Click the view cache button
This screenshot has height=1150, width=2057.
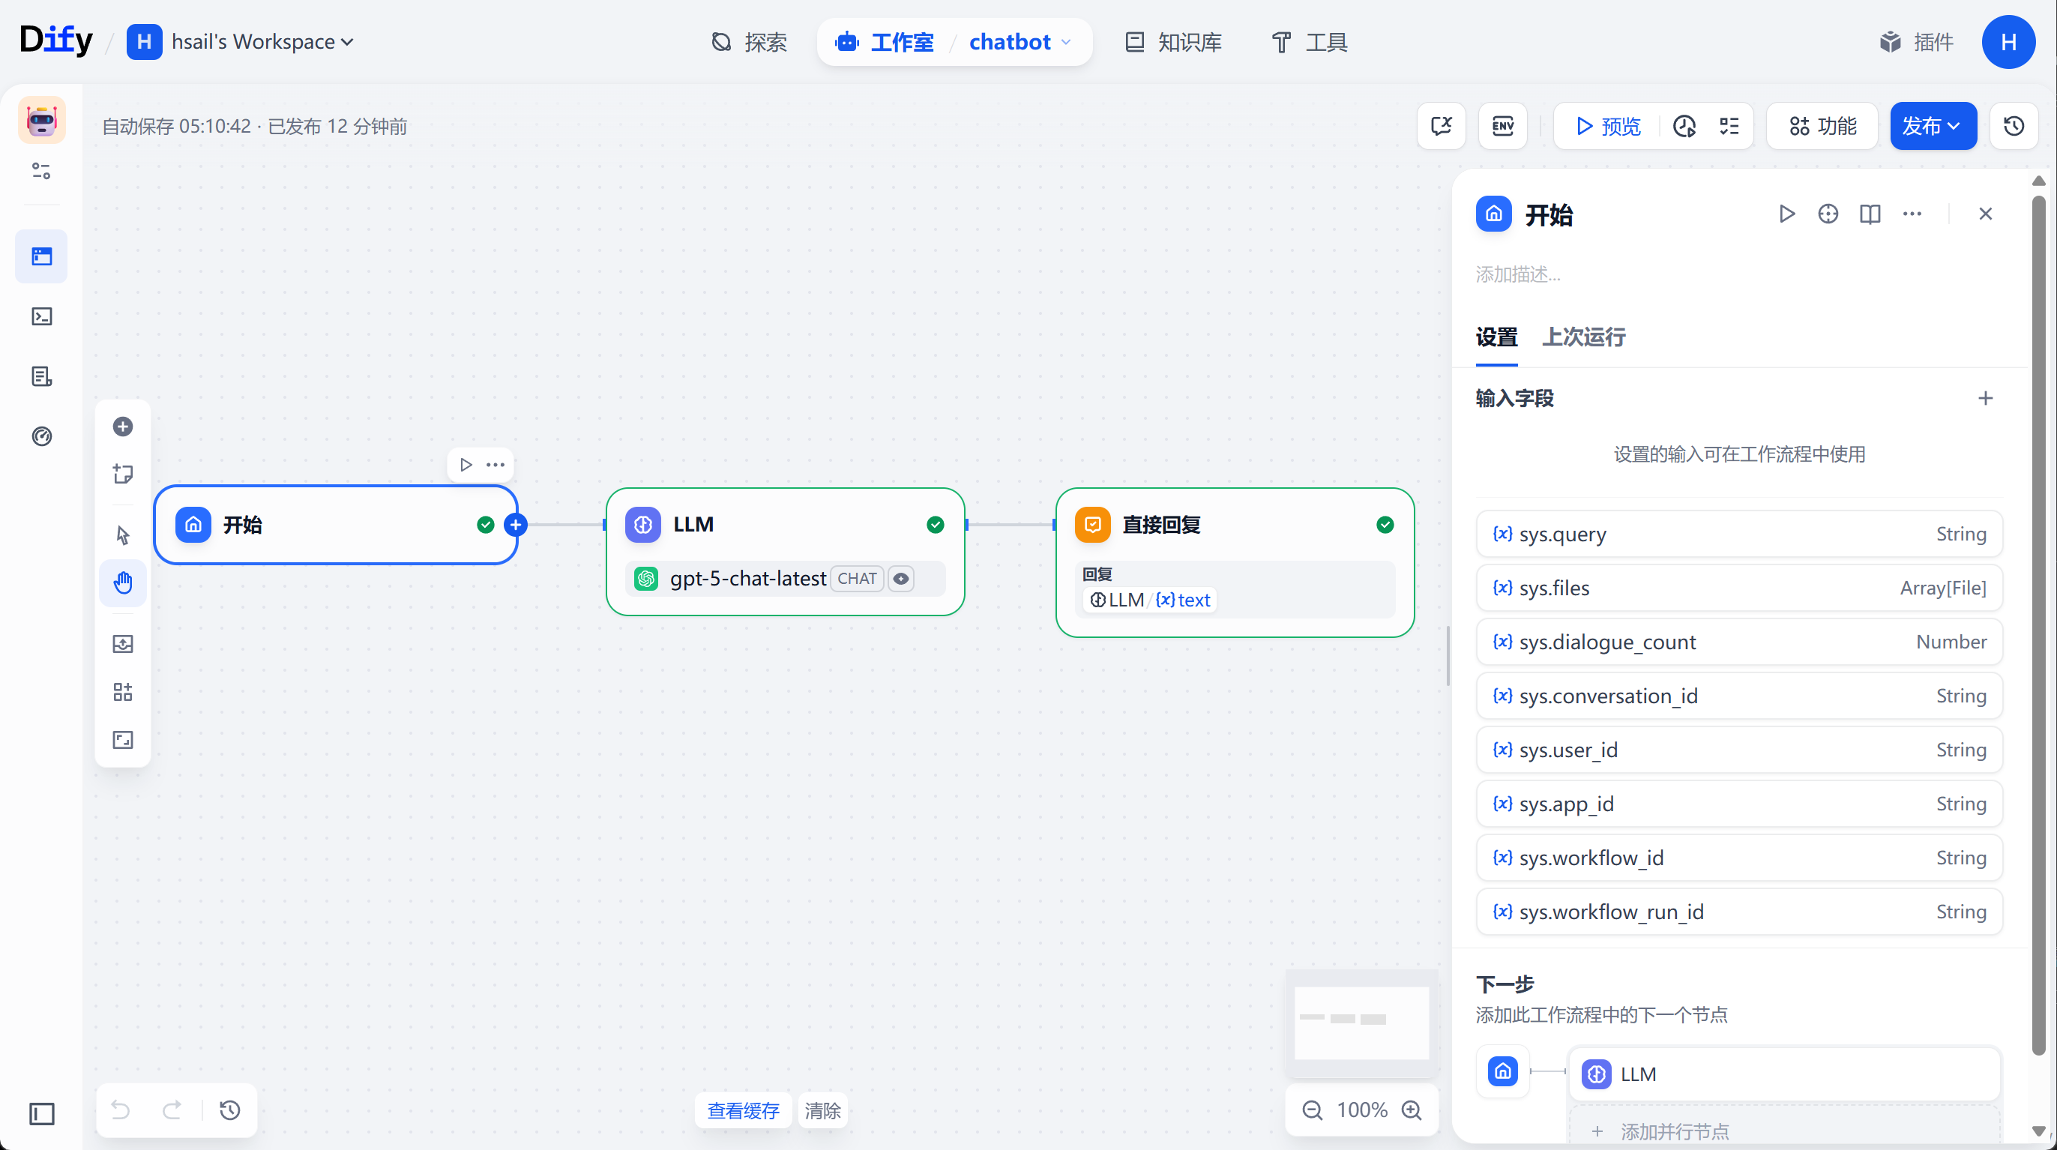tap(744, 1110)
